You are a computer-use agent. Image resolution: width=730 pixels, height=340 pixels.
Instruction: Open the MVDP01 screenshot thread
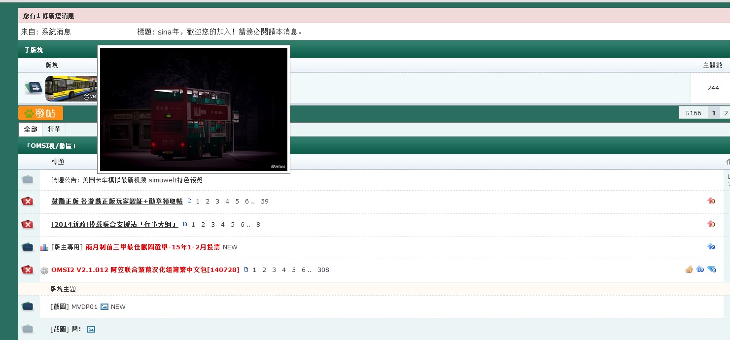click(x=85, y=306)
